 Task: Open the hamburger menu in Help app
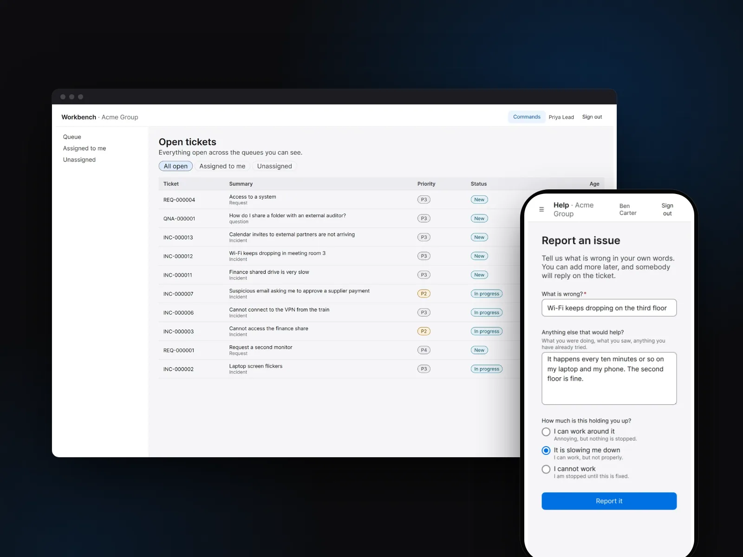click(x=541, y=209)
